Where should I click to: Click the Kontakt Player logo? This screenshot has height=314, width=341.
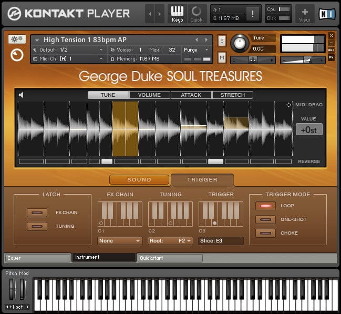[x=68, y=14]
